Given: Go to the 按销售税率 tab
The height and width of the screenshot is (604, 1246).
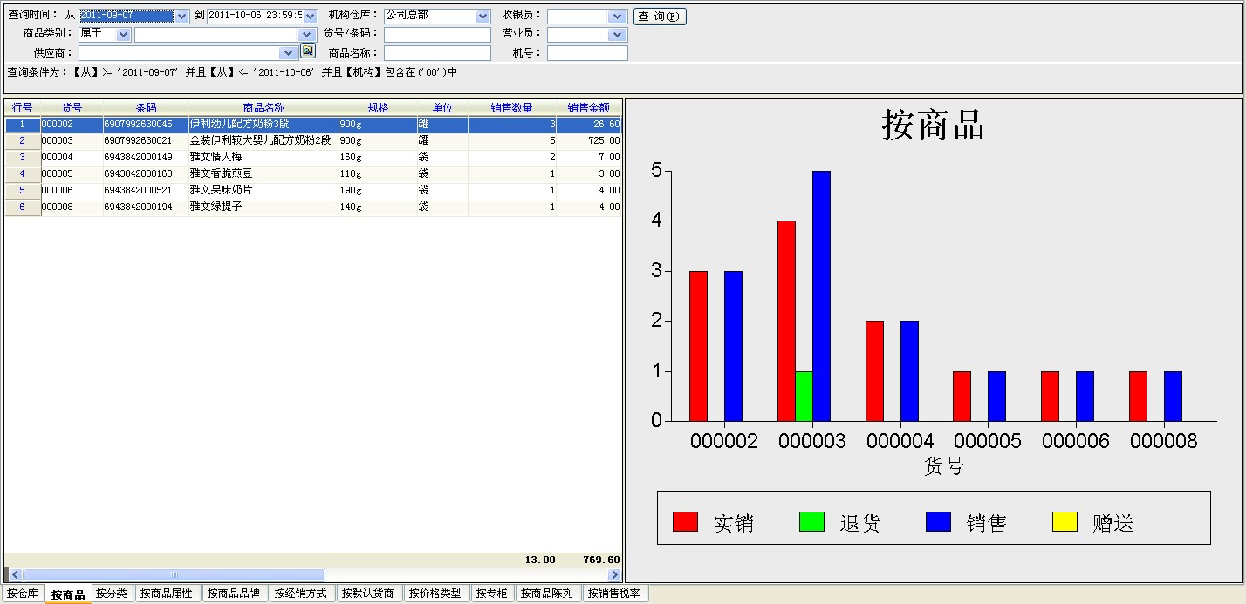Looking at the screenshot, I should [614, 594].
